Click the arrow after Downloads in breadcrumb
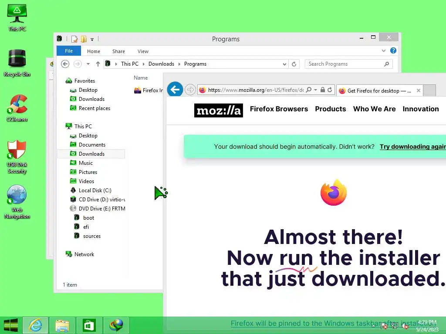Screen dimensions: 446x334 (x=179, y=64)
